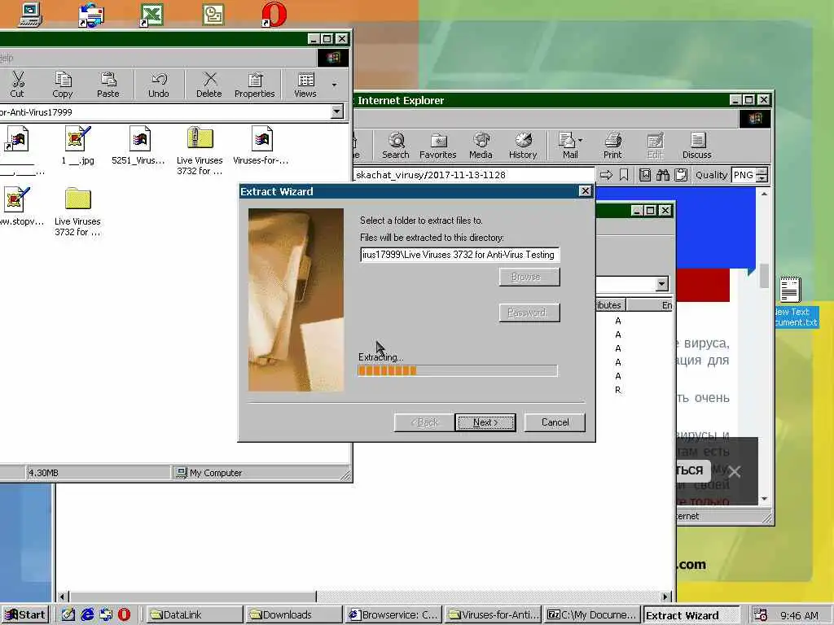Click Mail icon in Internet Explorer
This screenshot has width=834, height=625.
(x=568, y=146)
